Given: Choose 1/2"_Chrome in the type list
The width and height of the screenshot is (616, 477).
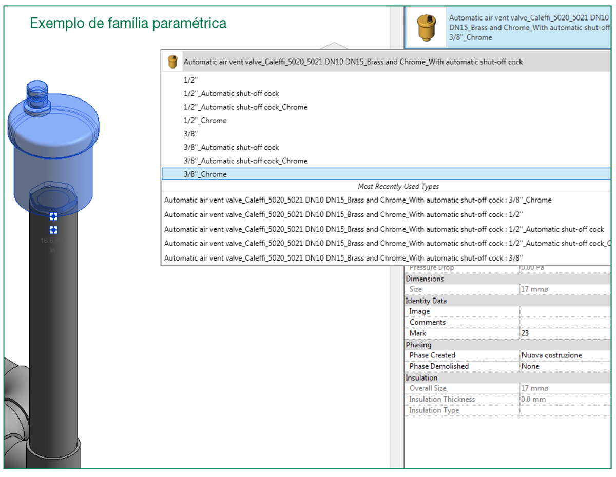Looking at the screenshot, I should tap(205, 121).
